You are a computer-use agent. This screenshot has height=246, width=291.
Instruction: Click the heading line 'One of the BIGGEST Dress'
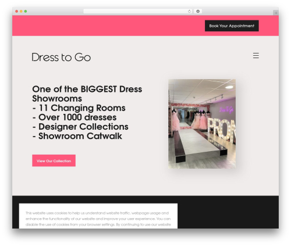pos(87,89)
